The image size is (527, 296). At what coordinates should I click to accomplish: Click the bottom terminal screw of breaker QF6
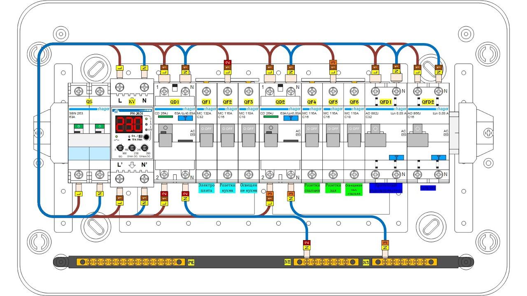point(354,175)
